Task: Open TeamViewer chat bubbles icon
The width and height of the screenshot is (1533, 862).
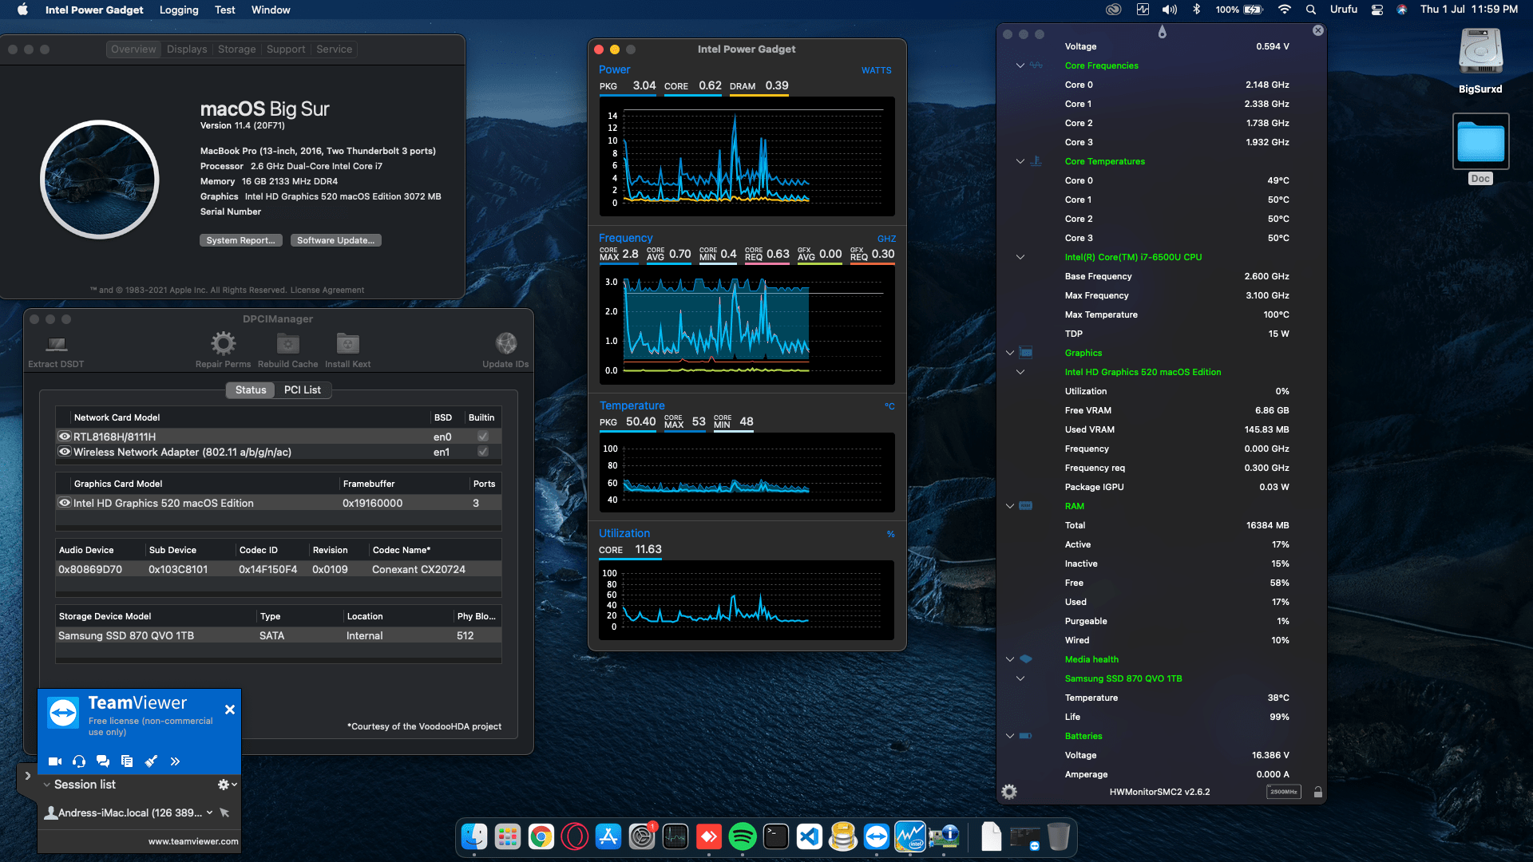Action: pos(103,761)
